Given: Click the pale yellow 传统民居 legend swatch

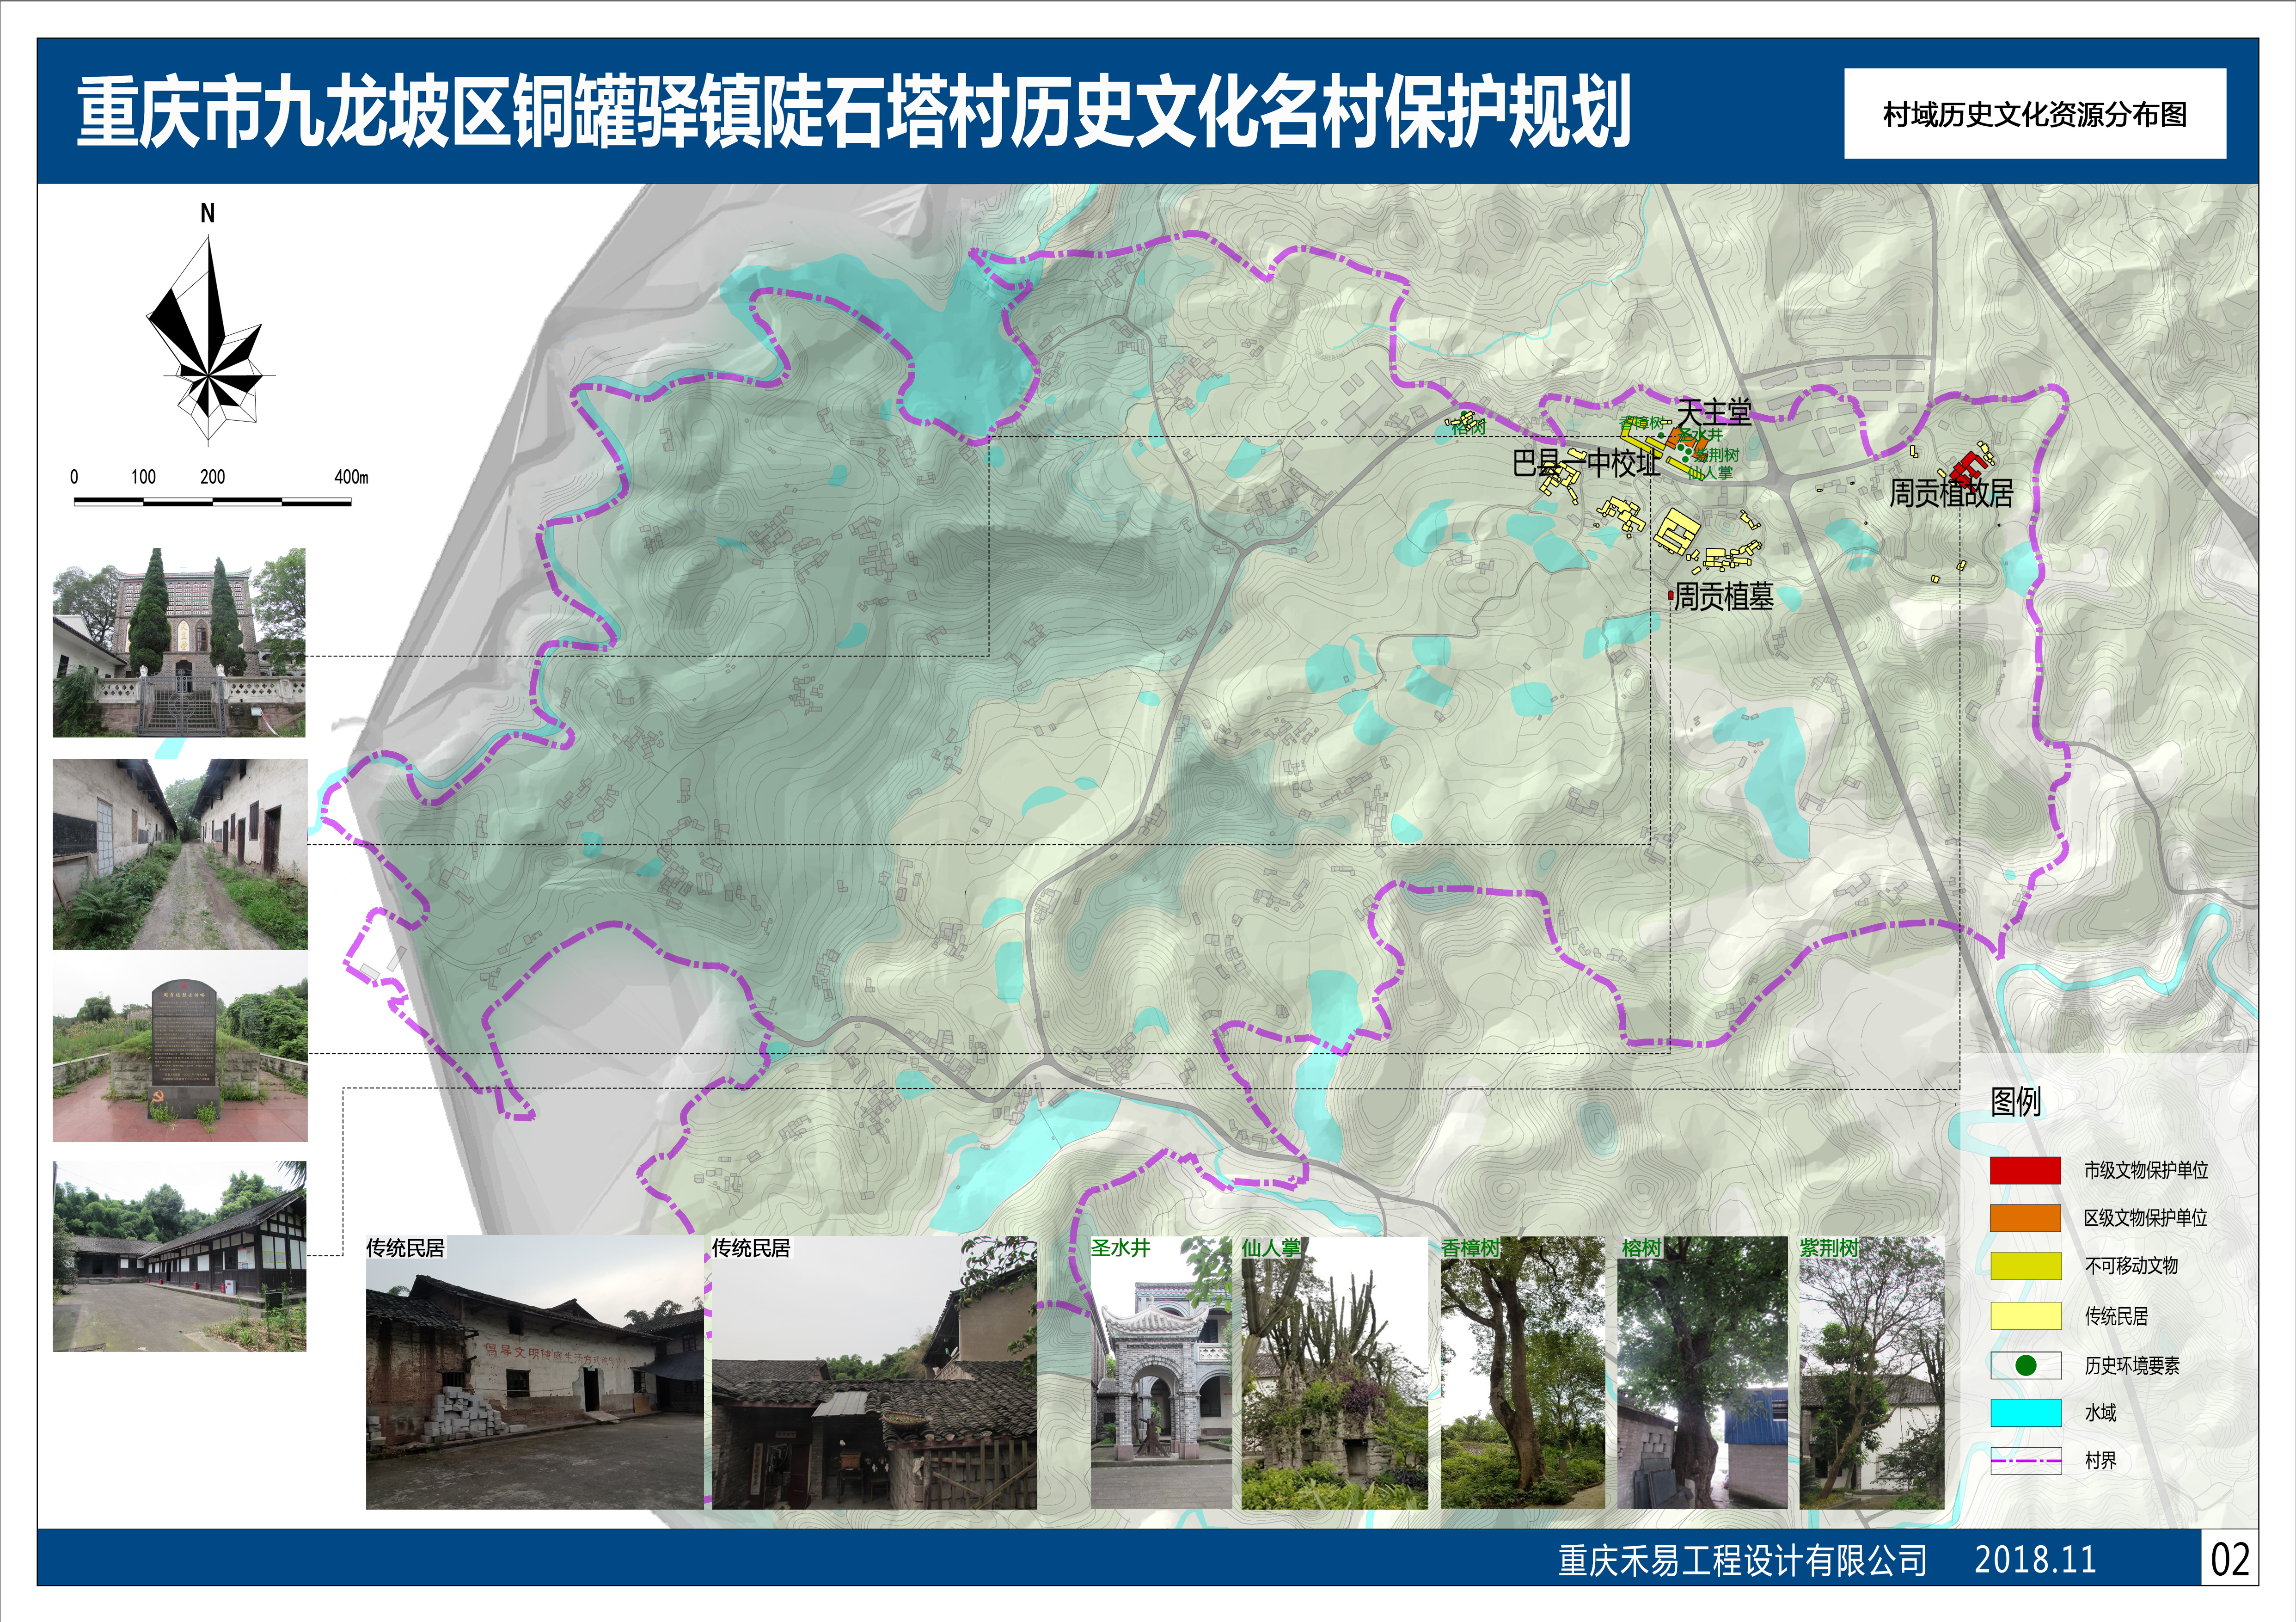Looking at the screenshot, I should click(x=2026, y=1316).
